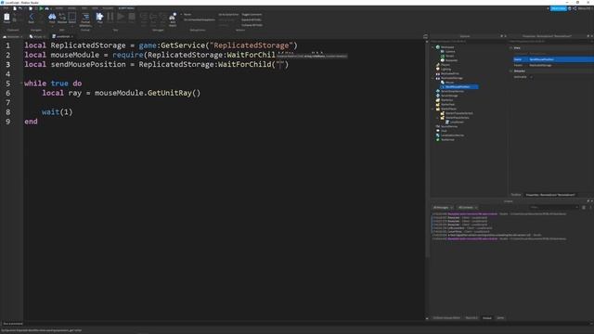Image resolution: width=594 pixels, height=334 pixels.
Task: Clear the Output with trash icon
Action: click(584, 208)
